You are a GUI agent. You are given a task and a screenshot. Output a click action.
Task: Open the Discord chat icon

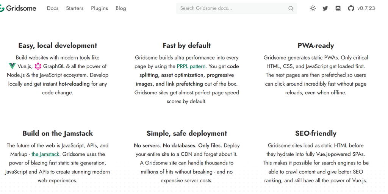[338, 8]
